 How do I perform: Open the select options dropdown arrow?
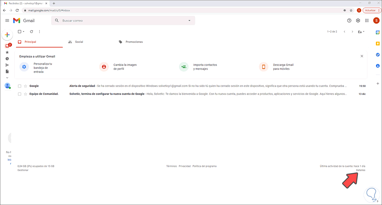click(24, 32)
